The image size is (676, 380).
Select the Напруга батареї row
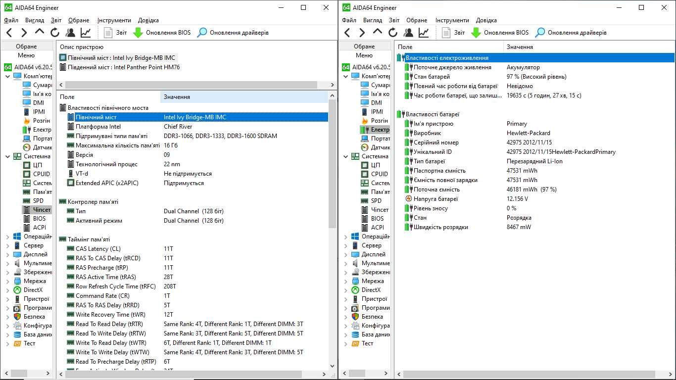coord(534,198)
